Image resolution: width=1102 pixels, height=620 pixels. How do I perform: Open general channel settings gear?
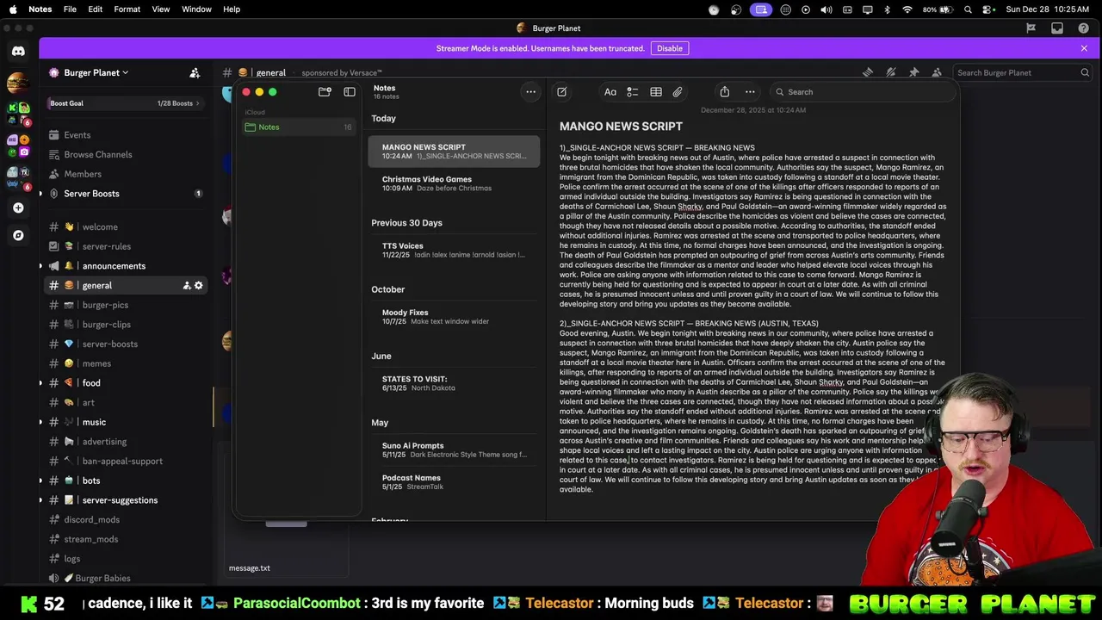199,286
